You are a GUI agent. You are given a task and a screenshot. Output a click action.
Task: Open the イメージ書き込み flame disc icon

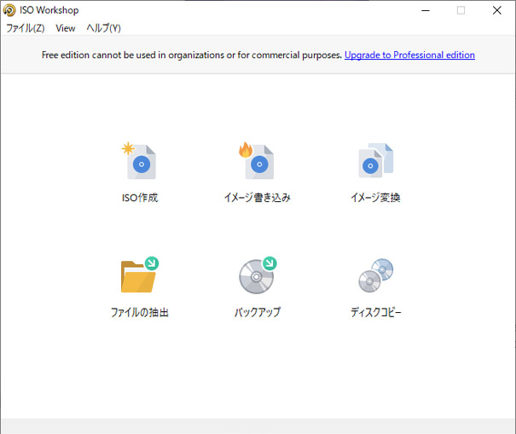point(258,161)
